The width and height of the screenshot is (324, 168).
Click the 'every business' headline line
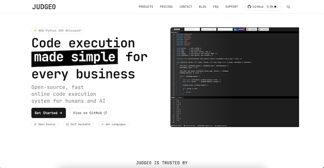tap(83, 74)
